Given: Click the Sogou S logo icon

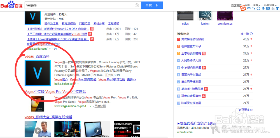Looking at the screenshot, I should pos(244,9).
